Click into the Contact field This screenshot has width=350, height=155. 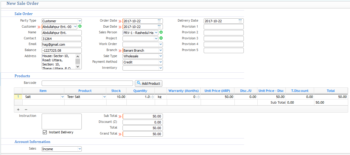click(62, 38)
